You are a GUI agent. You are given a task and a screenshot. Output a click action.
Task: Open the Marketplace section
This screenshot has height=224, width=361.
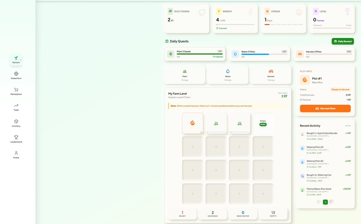pos(16,91)
